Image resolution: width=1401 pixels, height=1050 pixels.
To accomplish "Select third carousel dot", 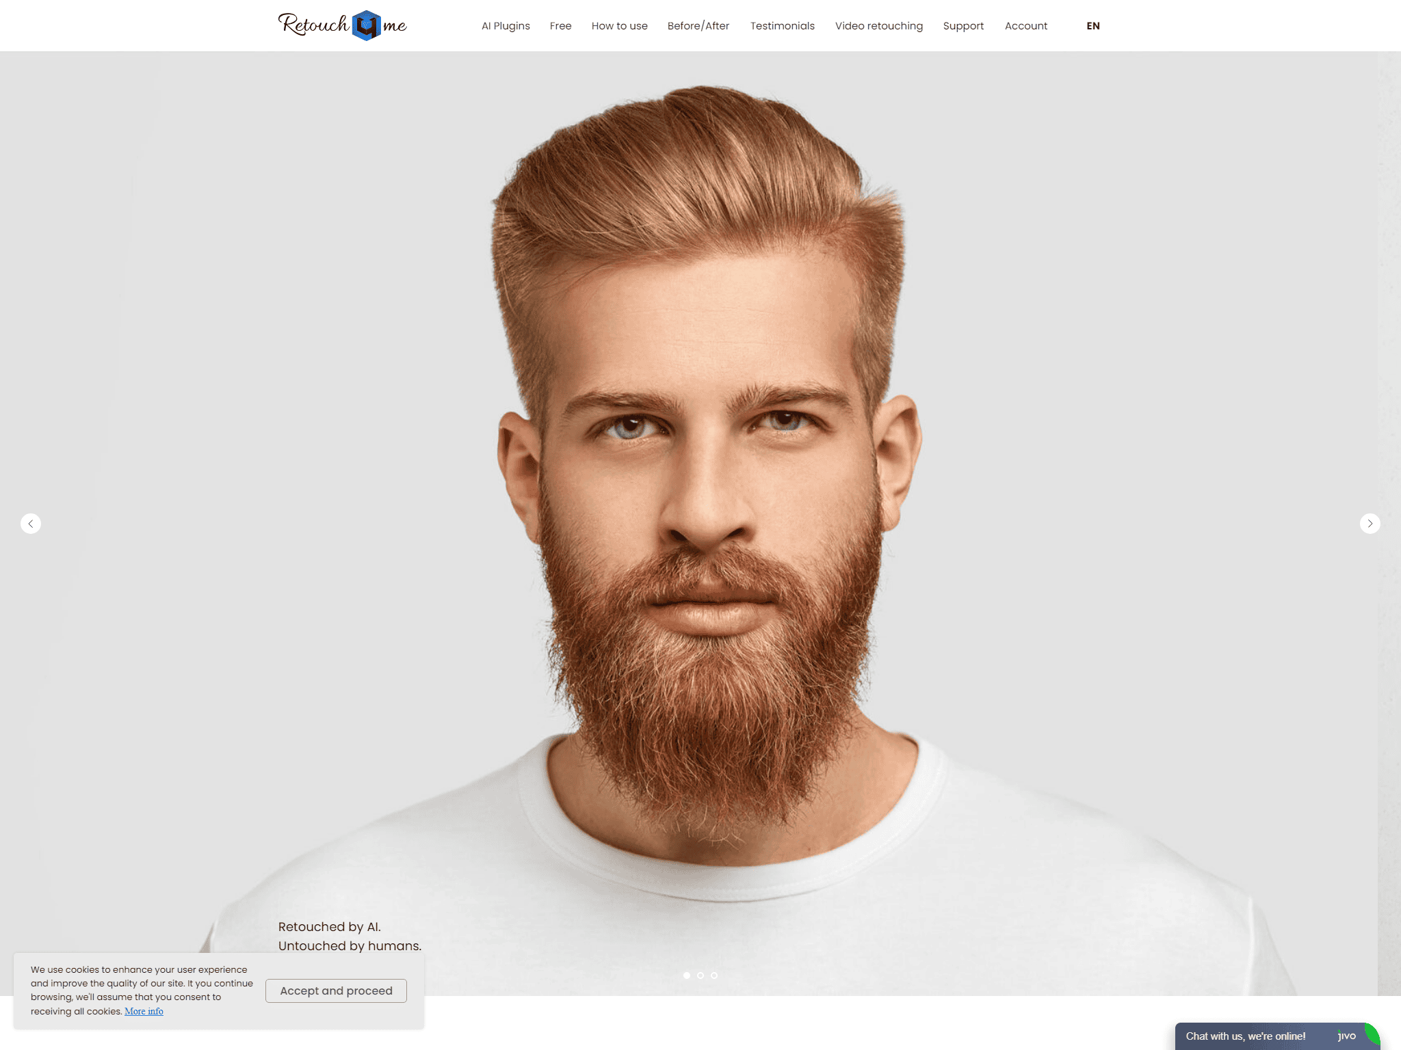I will 714,975.
